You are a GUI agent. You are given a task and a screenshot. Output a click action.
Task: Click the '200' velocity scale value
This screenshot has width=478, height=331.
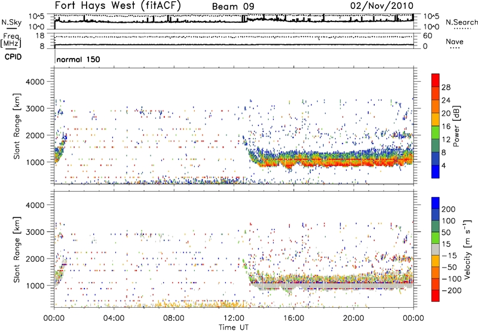pyautogui.click(x=449, y=209)
